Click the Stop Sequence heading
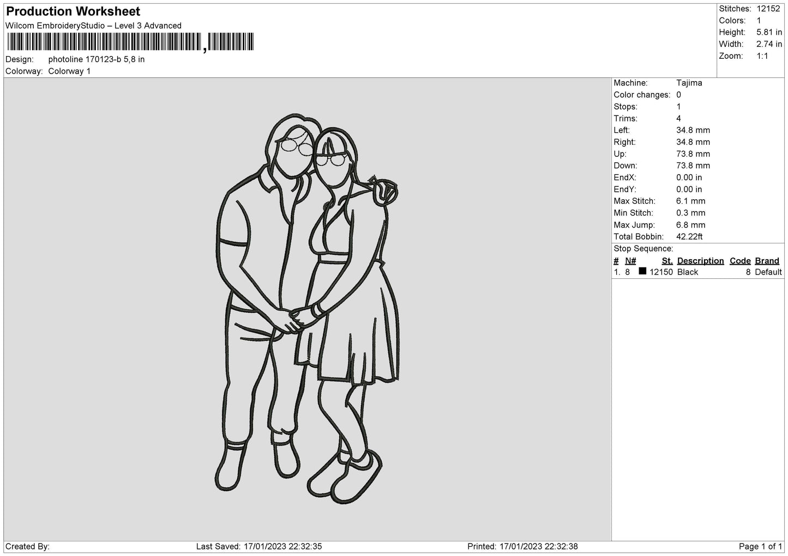 click(643, 249)
